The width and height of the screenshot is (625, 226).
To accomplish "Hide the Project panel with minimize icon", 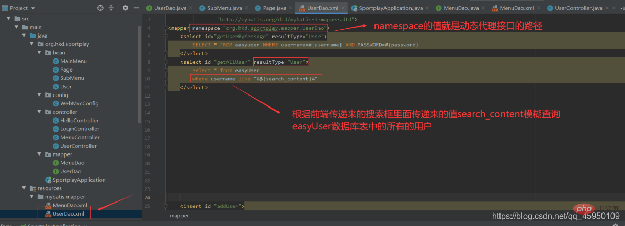I will [x=137, y=8].
